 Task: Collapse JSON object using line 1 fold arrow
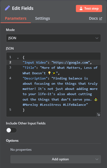click(18, 58)
